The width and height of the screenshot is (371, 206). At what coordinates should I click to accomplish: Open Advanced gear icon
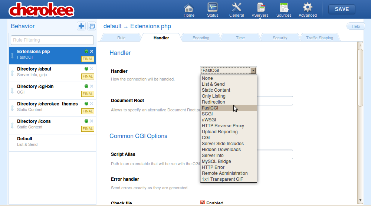click(308, 10)
